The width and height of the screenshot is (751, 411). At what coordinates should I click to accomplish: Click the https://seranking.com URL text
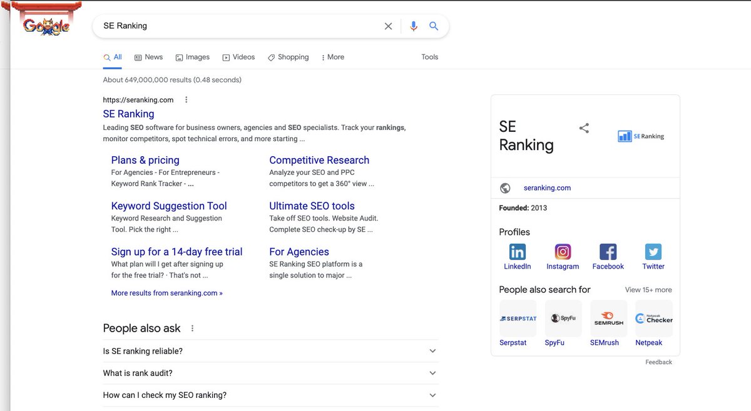tap(138, 100)
